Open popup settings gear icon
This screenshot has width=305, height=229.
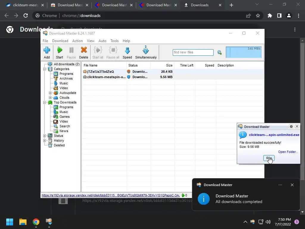291,126
